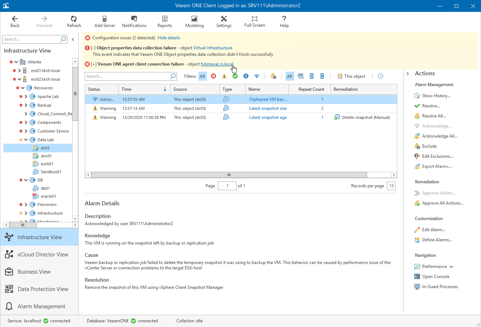The width and height of the screenshot is (481, 327).
Task: Click the Back navigation arrow icon
Action: click(15, 19)
